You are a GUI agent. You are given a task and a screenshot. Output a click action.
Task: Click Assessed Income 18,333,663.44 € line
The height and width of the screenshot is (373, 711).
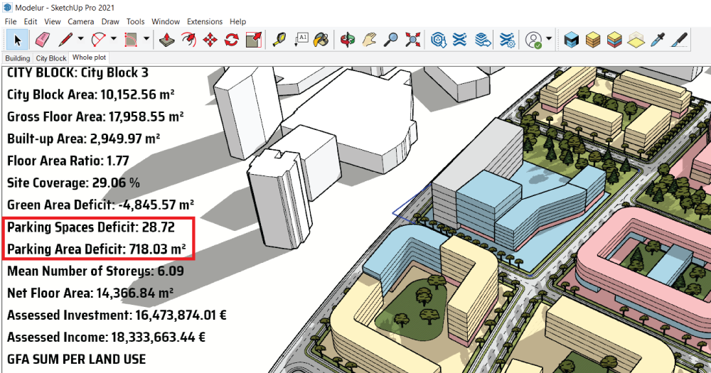click(106, 337)
